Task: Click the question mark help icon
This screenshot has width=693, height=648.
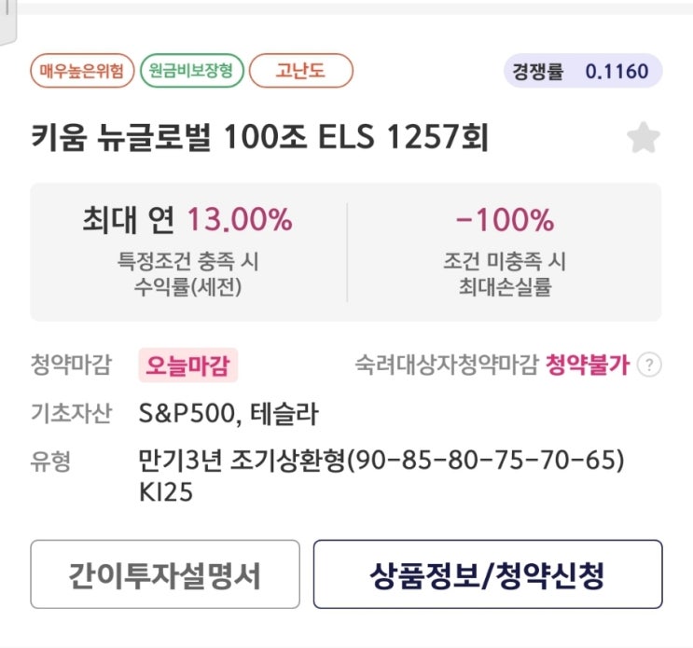Action: tap(649, 365)
